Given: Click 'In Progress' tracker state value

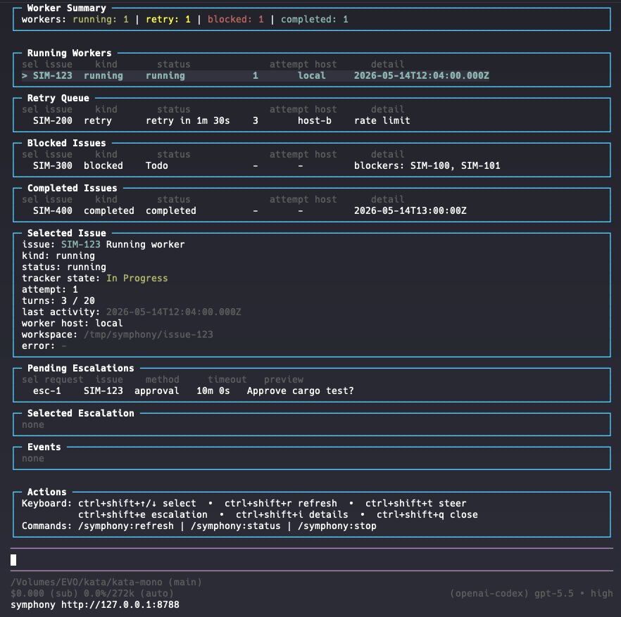Looking at the screenshot, I should coord(137,278).
